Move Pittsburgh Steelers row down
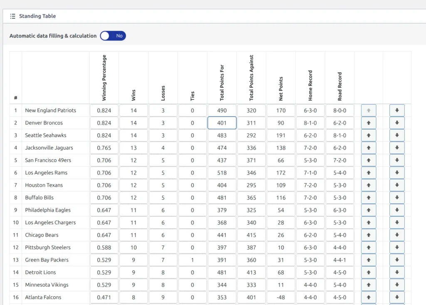426x305 pixels. coord(396,247)
